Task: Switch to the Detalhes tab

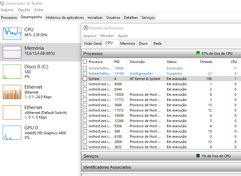Action: coord(131,18)
